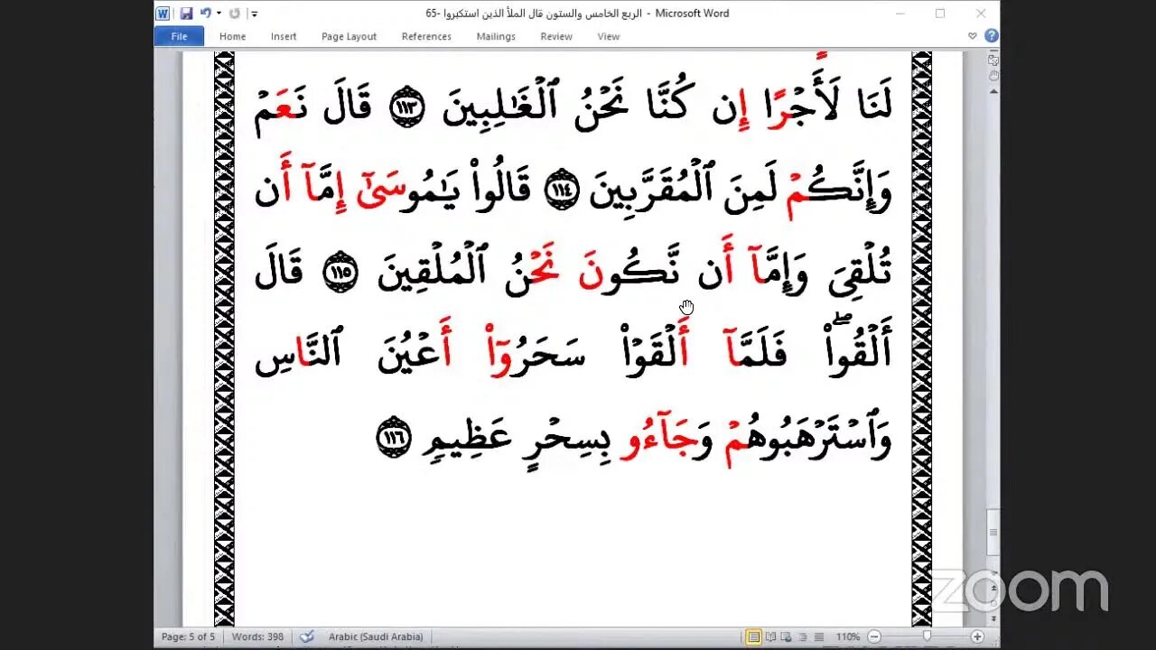Maximize the Word window

click(x=940, y=14)
